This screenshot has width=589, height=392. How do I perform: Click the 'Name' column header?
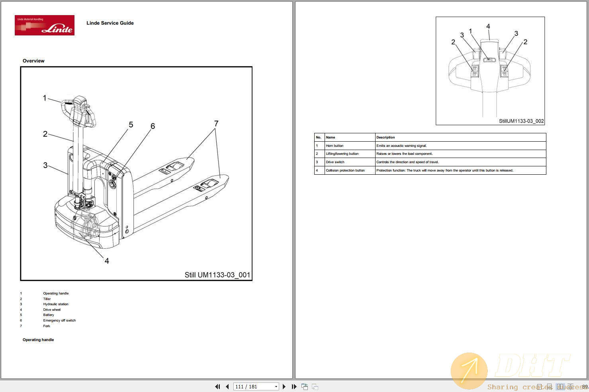pyautogui.click(x=350, y=137)
